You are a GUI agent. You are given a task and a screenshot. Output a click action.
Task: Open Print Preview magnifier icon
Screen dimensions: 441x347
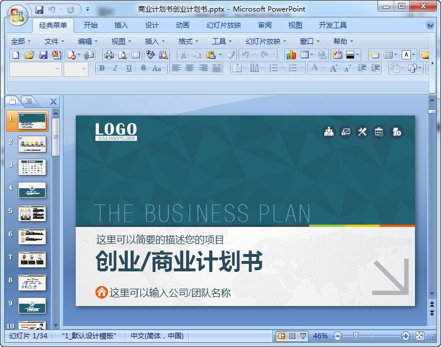click(x=123, y=55)
